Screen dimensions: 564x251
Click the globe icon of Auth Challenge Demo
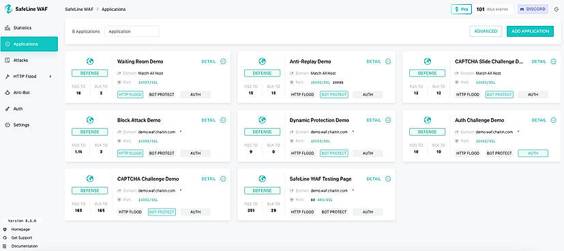(428, 120)
